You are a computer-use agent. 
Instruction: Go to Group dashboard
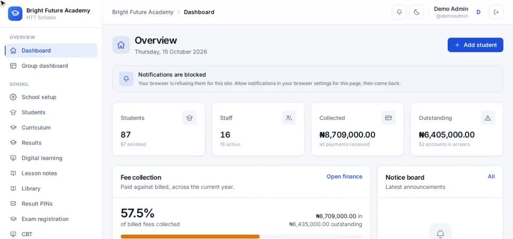tap(51, 66)
